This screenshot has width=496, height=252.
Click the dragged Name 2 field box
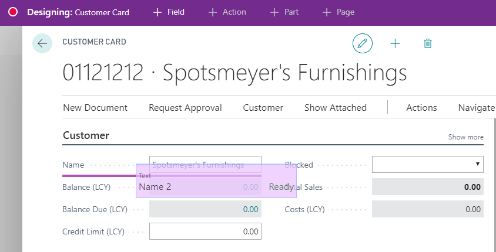(x=216, y=181)
